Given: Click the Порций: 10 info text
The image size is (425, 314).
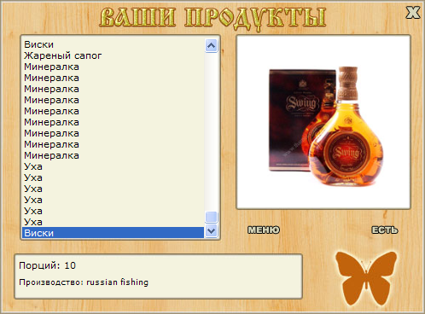Looking at the screenshot, I should pyautogui.click(x=47, y=265).
